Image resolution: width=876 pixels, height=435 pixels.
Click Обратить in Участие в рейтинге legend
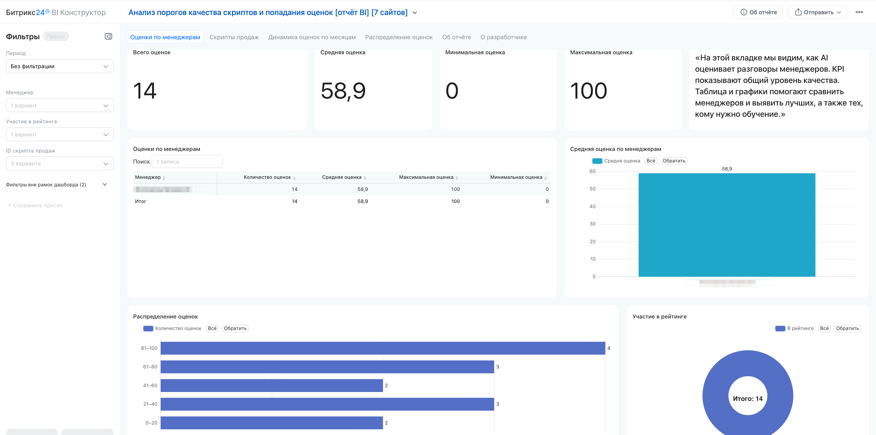[848, 329]
